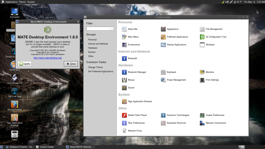Open the Power Management icon
Viewport: 265px width, 149px height.
click(x=163, y=80)
